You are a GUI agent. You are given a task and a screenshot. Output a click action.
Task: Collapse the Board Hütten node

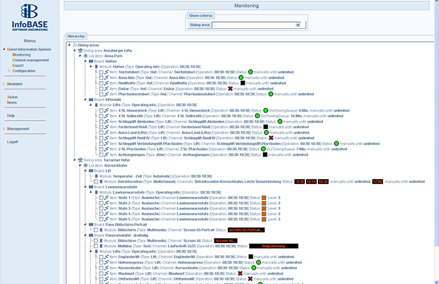point(85,61)
